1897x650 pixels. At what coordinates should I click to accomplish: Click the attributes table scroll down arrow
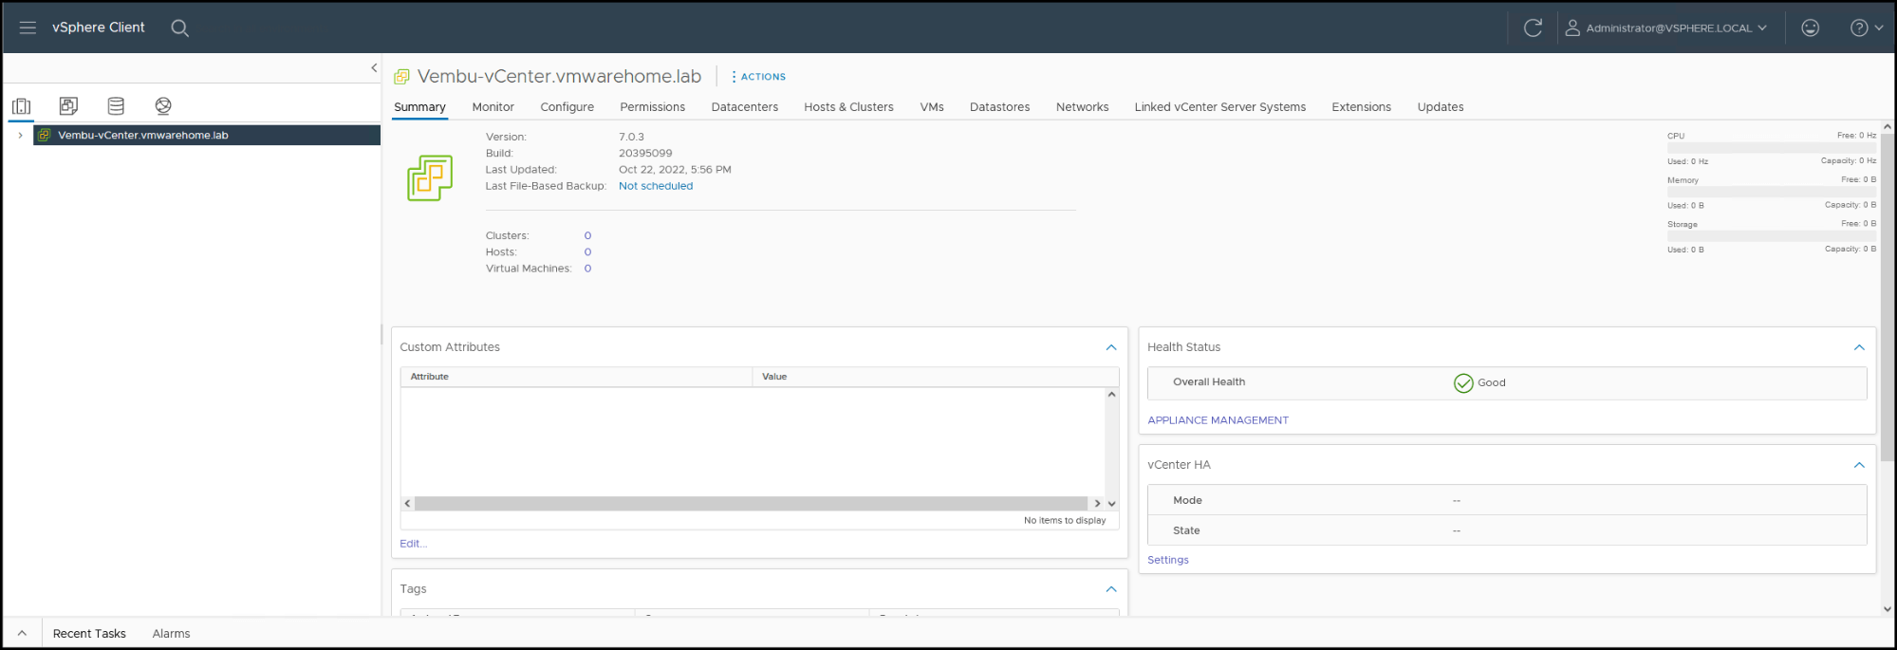tap(1112, 504)
